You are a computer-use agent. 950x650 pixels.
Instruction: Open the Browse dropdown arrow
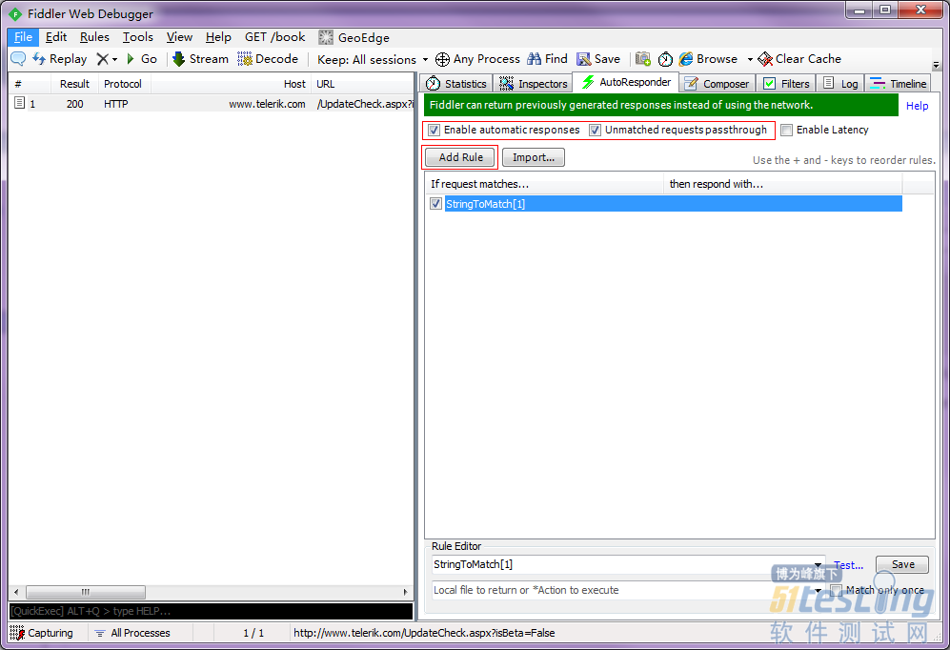pyautogui.click(x=750, y=59)
